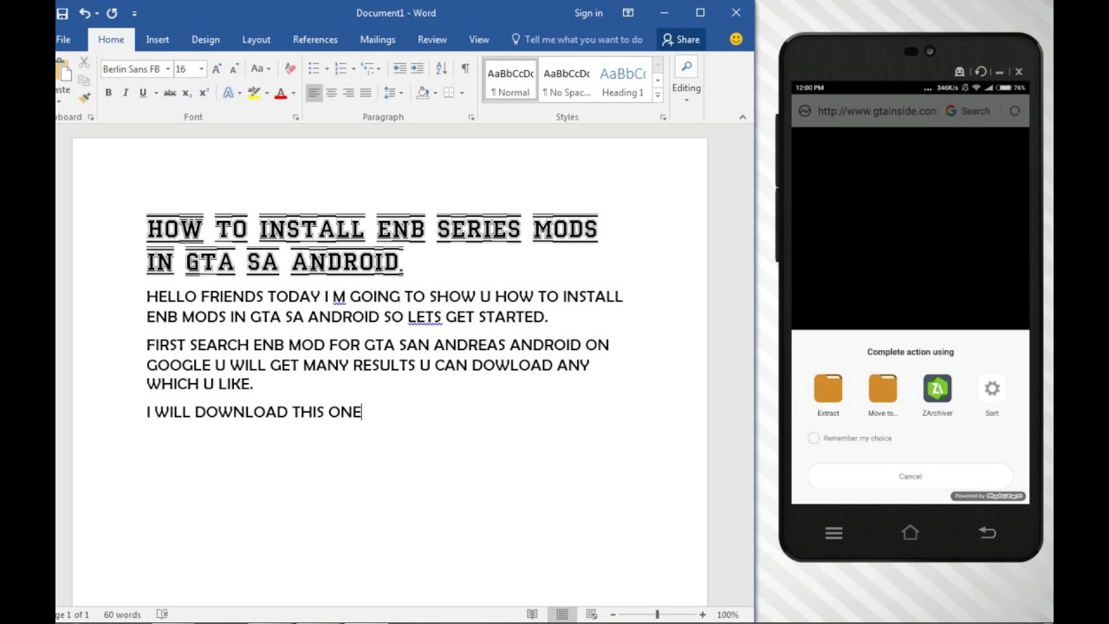Click the 60 words count in status bar
Image resolution: width=1109 pixels, height=624 pixels.
pyautogui.click(x=122, y=614)
